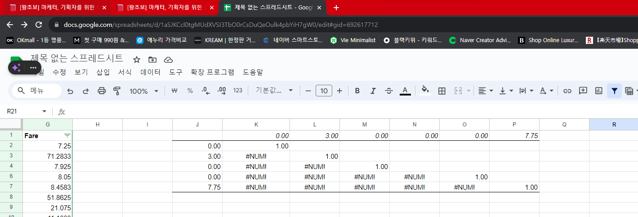Increase font size with plus button
Screen dimensions: 638x217
[339, 91]
